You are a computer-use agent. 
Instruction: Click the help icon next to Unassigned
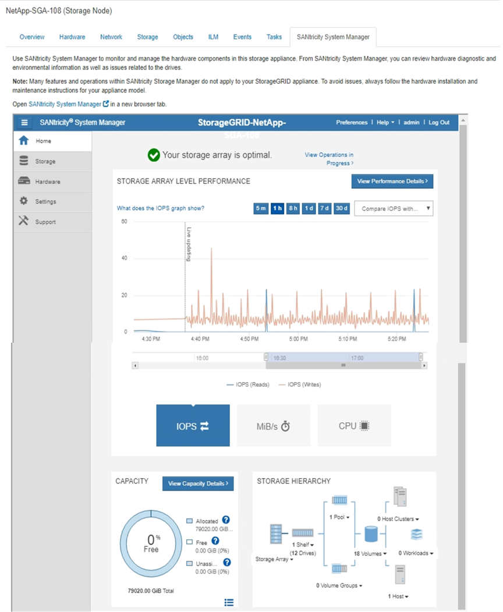tap(226, 563)
